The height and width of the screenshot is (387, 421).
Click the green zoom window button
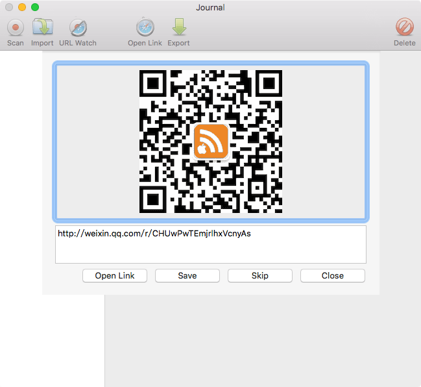coord(35,7)
